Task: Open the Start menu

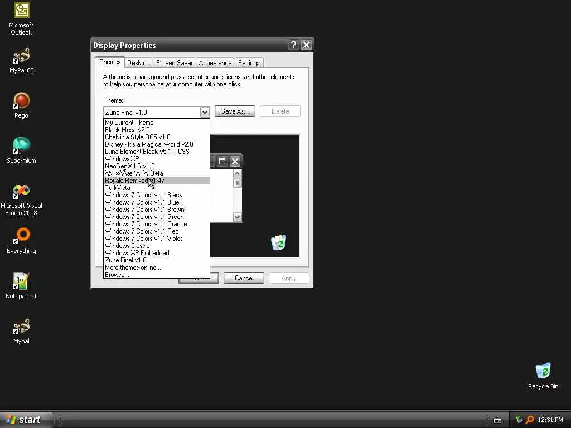Action: [26, 420]
